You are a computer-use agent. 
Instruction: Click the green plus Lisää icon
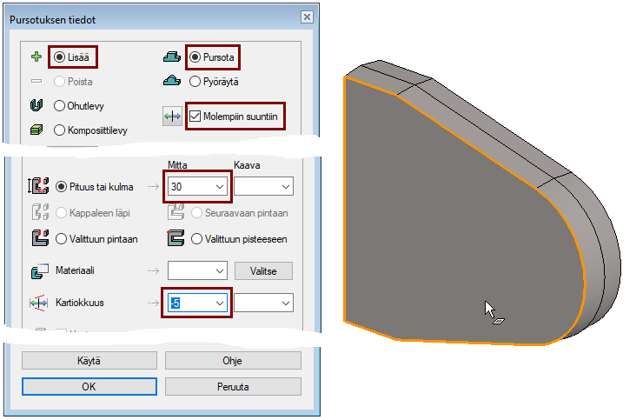coord(36,57)
